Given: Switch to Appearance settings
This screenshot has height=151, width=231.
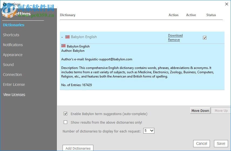Looking at the screenshot, I should (13, 55).
